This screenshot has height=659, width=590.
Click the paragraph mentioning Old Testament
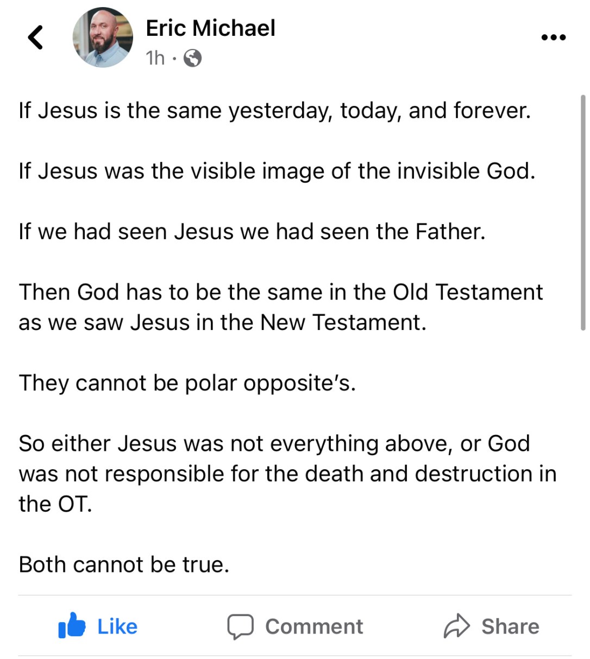pyautogui.click(x=280, y=307)
